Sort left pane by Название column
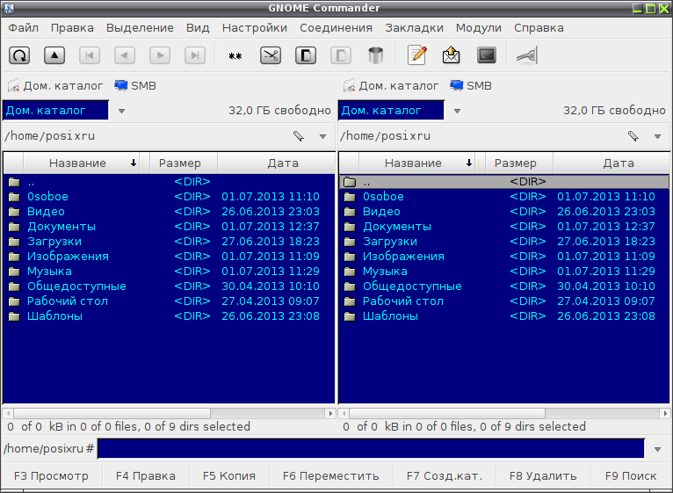This screenshot has height=493, width=673. pyautogui.click(x=82, y=163)
